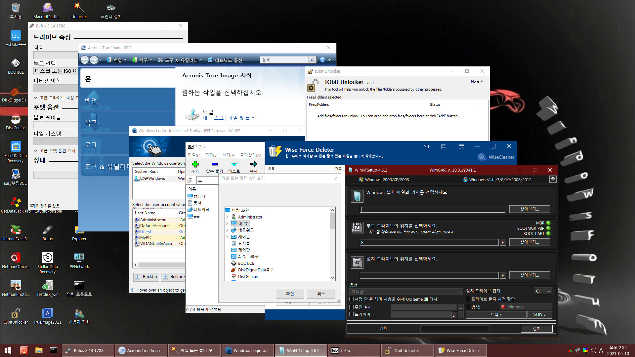Click the 7-Zip 추가 (add) toolbar icon
Image resolution: width=635 pixels, height=357 pixels.
point(195,167)
